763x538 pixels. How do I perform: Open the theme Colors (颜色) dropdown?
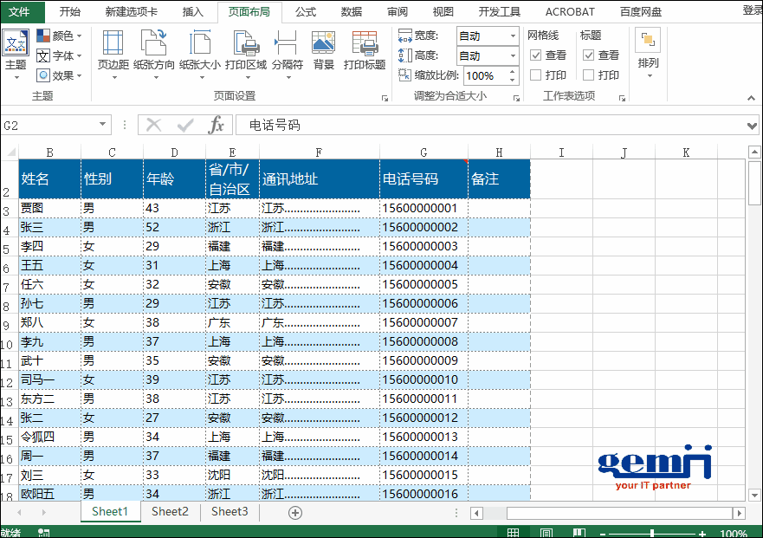tap(60, 36)
